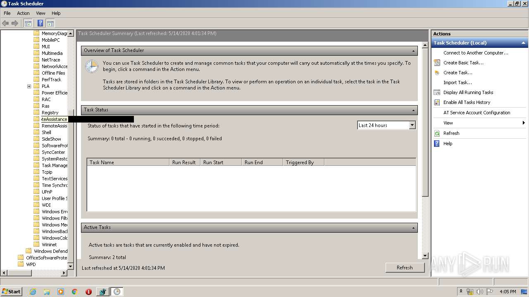Click the Back arrow toolbar icon
529x297 pixels.
[x=5, y=23]
